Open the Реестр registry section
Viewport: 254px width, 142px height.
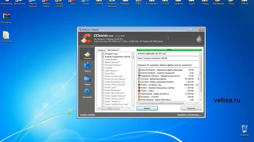[87, 67]
